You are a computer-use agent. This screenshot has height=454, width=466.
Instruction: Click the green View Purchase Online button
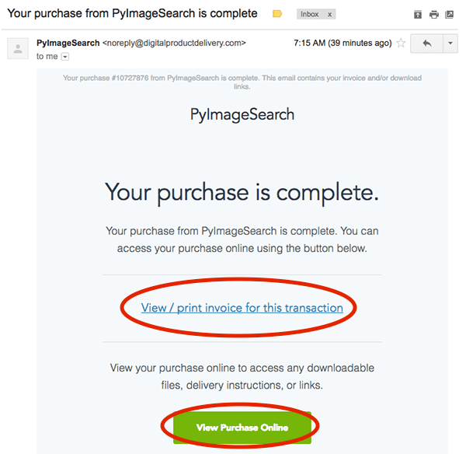coord(242,428)
